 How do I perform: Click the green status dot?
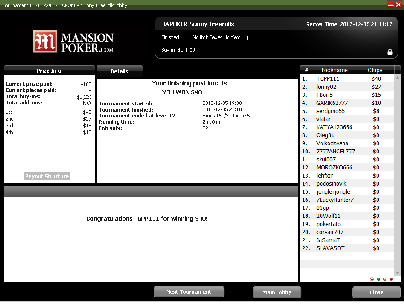[x=378, y=279]
